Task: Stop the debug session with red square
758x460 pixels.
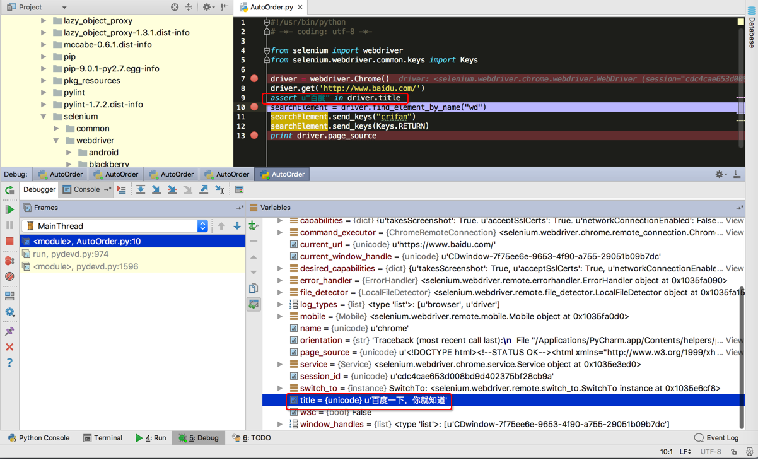Action: [x=9, y=241]
